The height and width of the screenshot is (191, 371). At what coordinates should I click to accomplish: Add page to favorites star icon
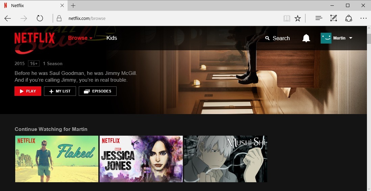298,19
